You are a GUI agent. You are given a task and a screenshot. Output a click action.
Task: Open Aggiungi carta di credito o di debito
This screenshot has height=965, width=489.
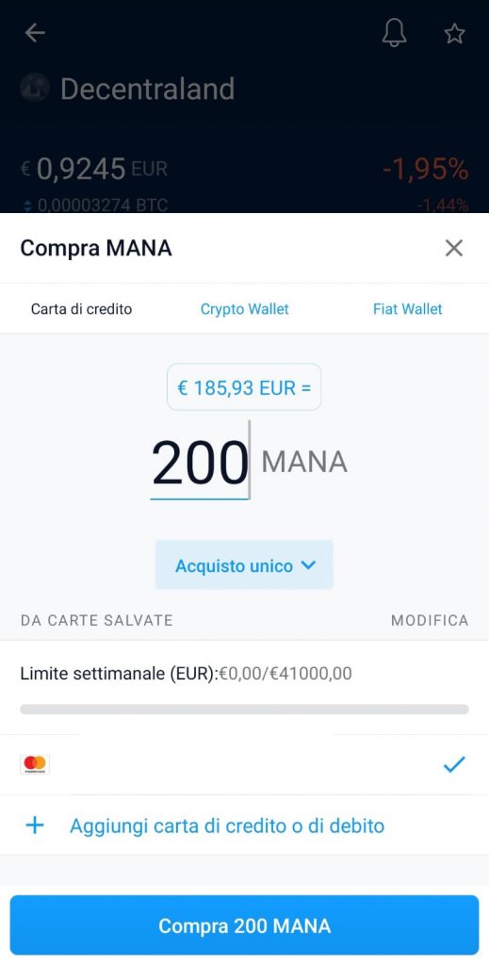point(227,826)
